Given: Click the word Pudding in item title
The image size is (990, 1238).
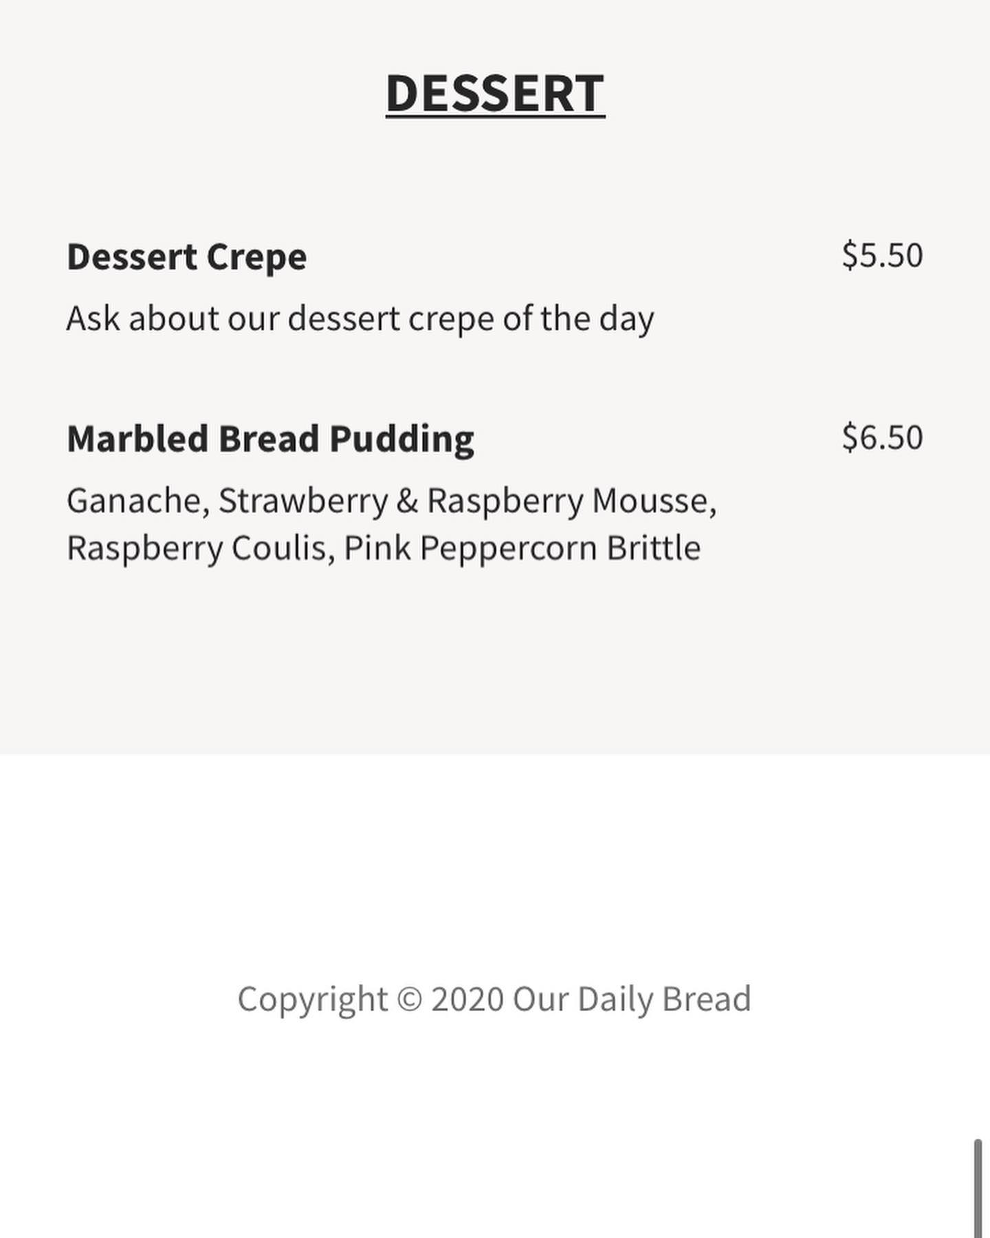Looking at the screenshot, I should [x=401, y=439].
